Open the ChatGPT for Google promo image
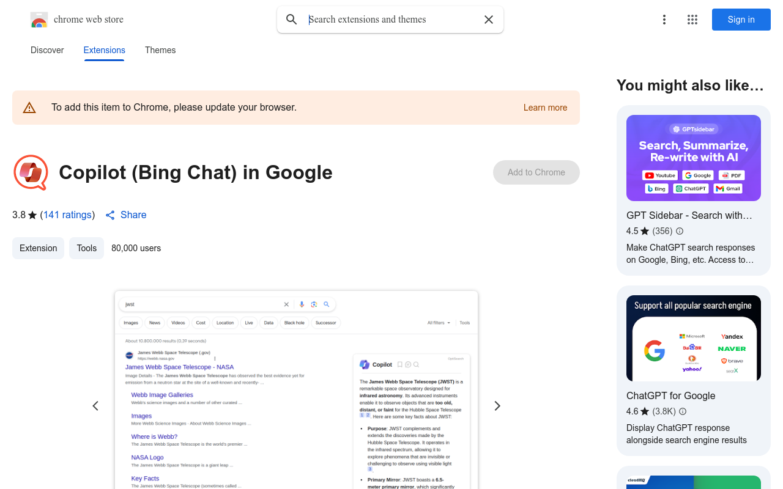Screen dimensions: 783x489 694,338
